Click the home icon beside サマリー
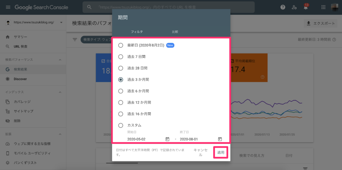The image size is (342, 170). click(x=8, y=37)
